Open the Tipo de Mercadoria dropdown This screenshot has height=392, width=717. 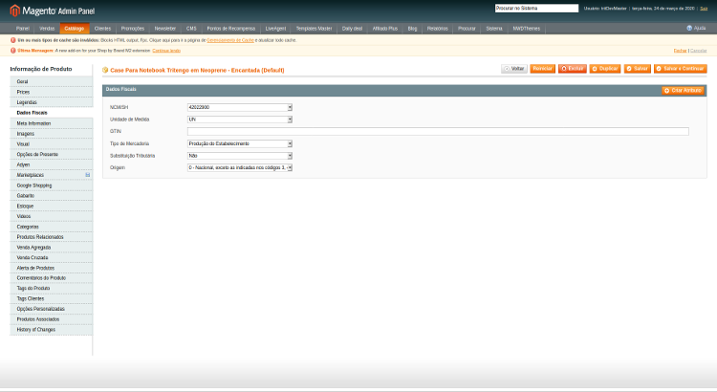coord(240,143)
